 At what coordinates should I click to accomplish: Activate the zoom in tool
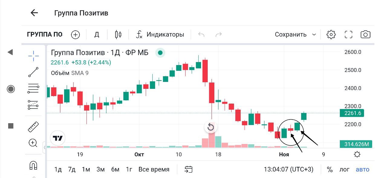(x=33, y=143)
